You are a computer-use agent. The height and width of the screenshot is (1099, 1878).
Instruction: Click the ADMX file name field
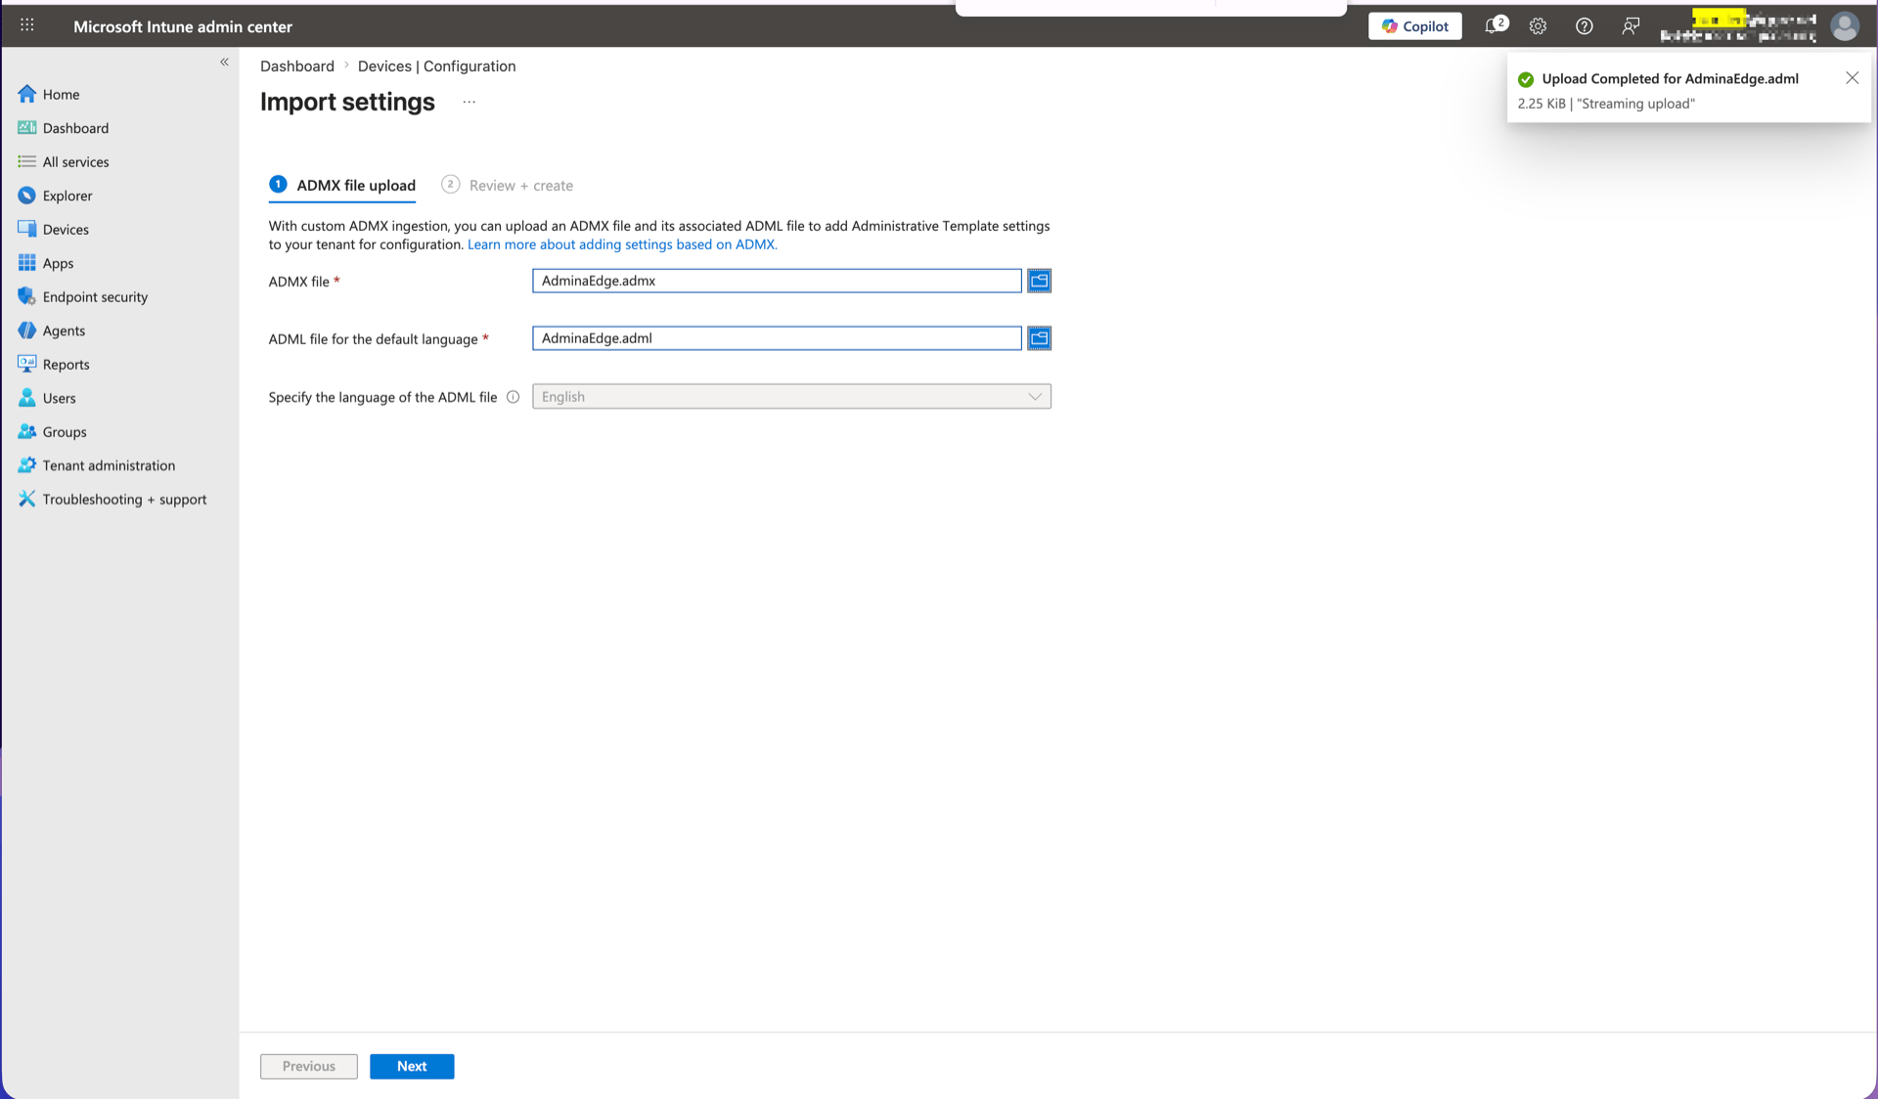777,281
